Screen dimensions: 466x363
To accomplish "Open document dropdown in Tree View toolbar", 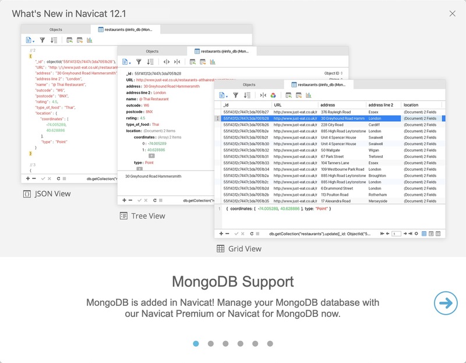I will click(126, 62).
